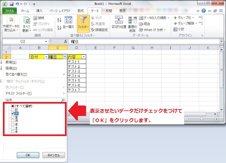Check the 金 checkbox in filter list
The image size is (226, 163).
[x=13, y=117]
